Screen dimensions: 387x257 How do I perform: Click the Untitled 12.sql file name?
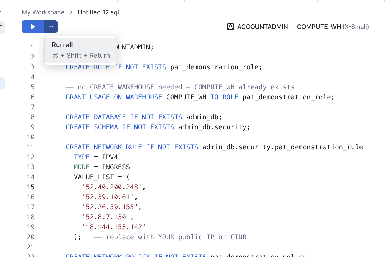click(98, 12)
